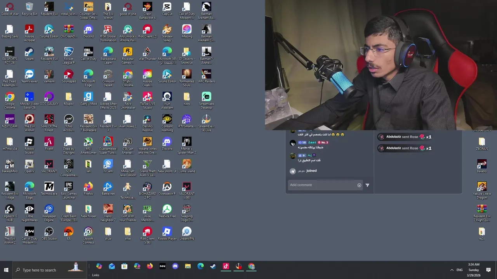Launch OBS Studio desktop icon
Image resolution: width=497 pixels, height=279 pixels.
[49, 234]
